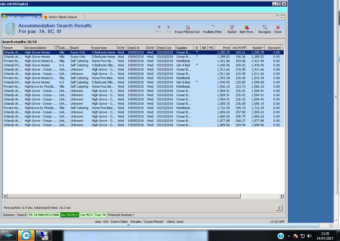This screenshot has width=340, height=241.
Task: Click the Basket column sort arrow
Action: coord(263,48)
